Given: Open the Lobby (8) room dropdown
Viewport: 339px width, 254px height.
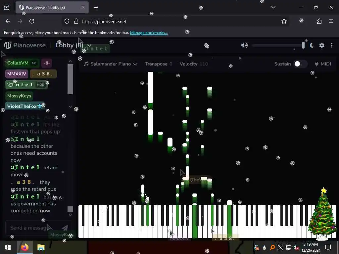Looking at the screenshot, I should click(73, 45).
